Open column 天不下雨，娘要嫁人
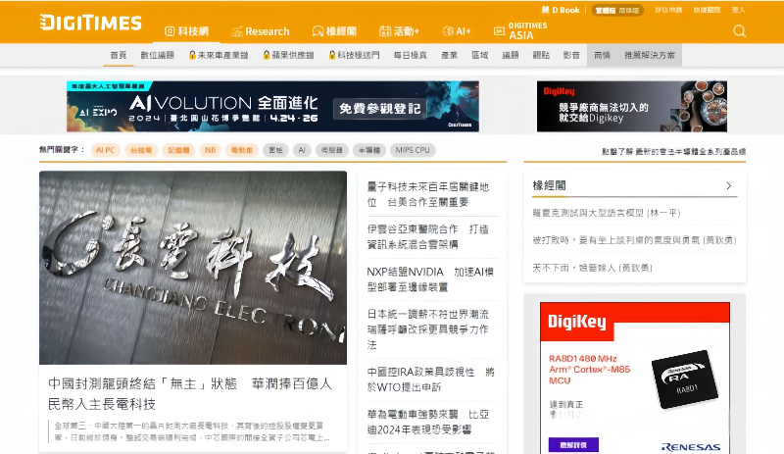Screen dimensions: 784x454 [x=592, y=268]
